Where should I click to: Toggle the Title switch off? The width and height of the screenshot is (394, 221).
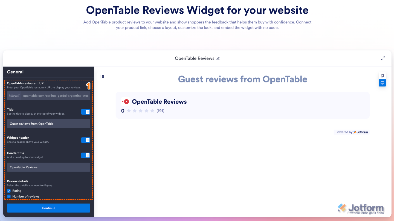pyautogui.click(x=86, y=112)
